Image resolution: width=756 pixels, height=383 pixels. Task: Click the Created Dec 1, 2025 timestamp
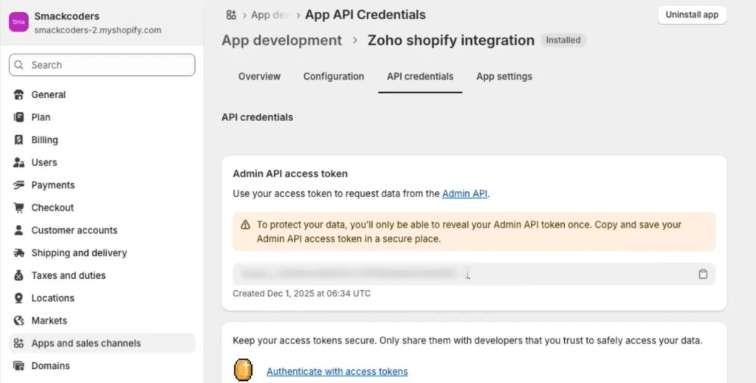pos(302,294)
